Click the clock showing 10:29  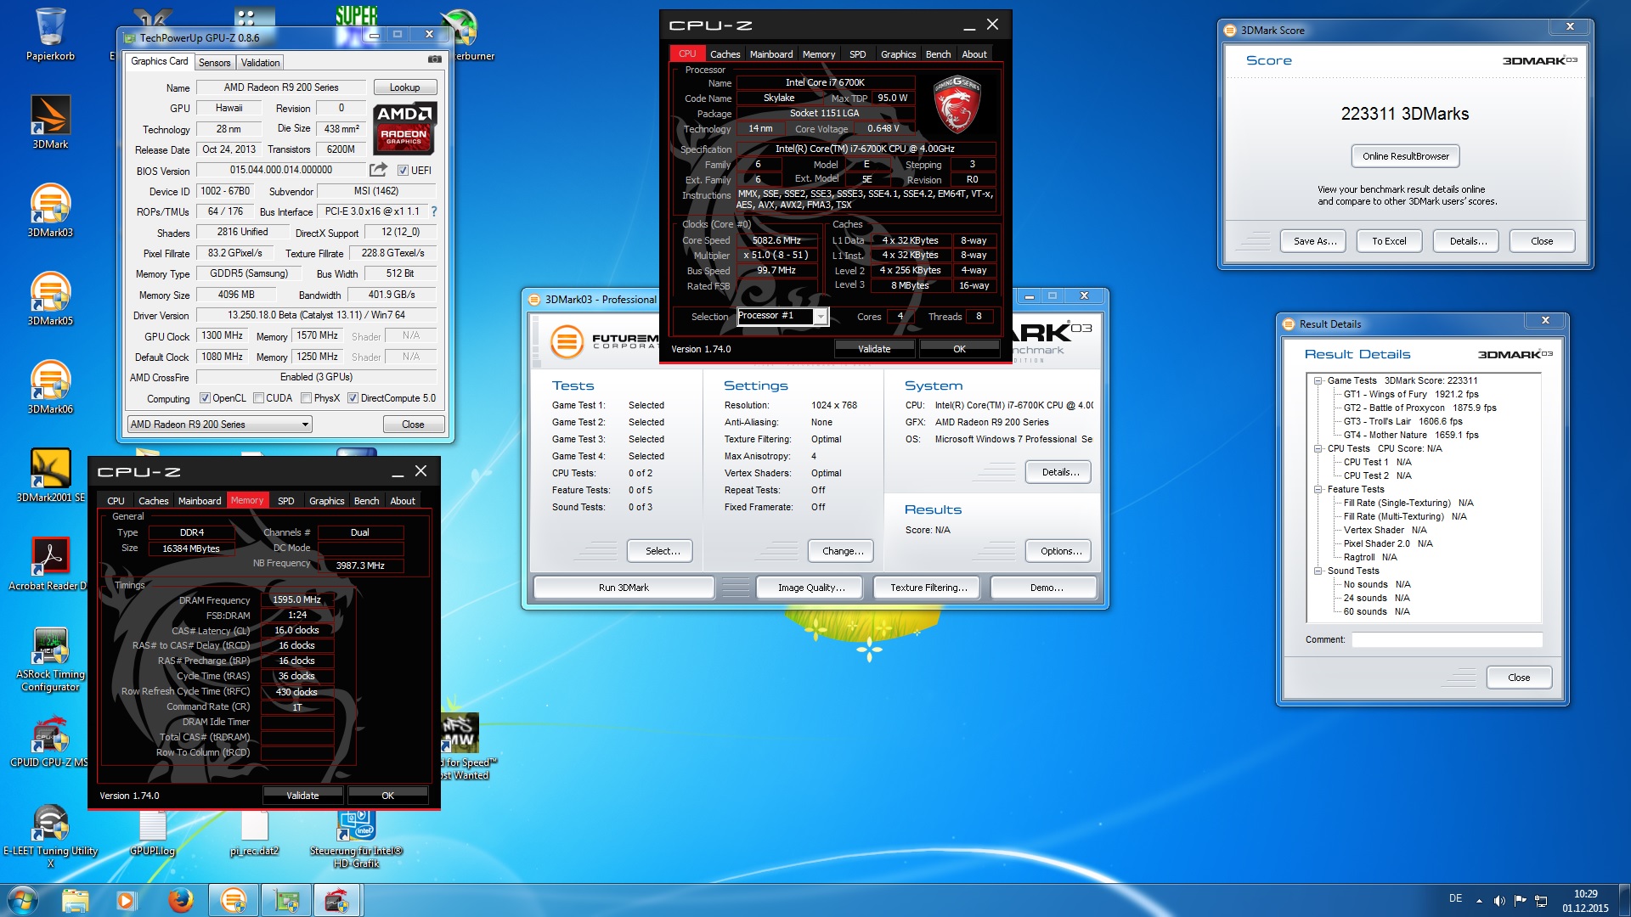1585,894
